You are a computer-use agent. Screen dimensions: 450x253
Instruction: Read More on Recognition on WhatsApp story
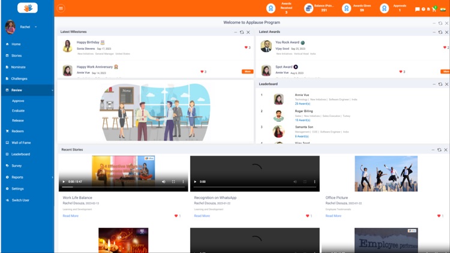click(x=202, y=216)
